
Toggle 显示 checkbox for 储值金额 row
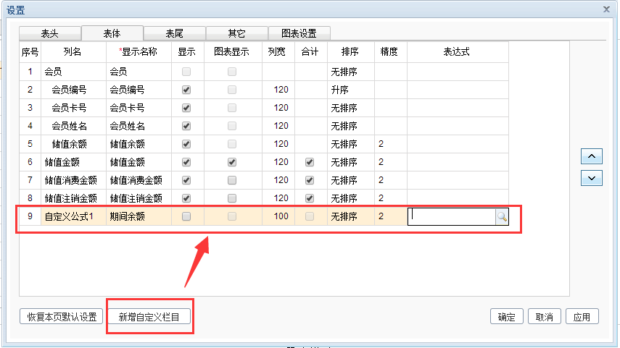[186, 162]
